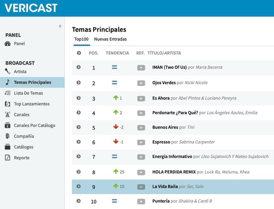This screenshot has width=274, height=209.
Task: Open Lista De Temas section
Action: coord(28,93)
